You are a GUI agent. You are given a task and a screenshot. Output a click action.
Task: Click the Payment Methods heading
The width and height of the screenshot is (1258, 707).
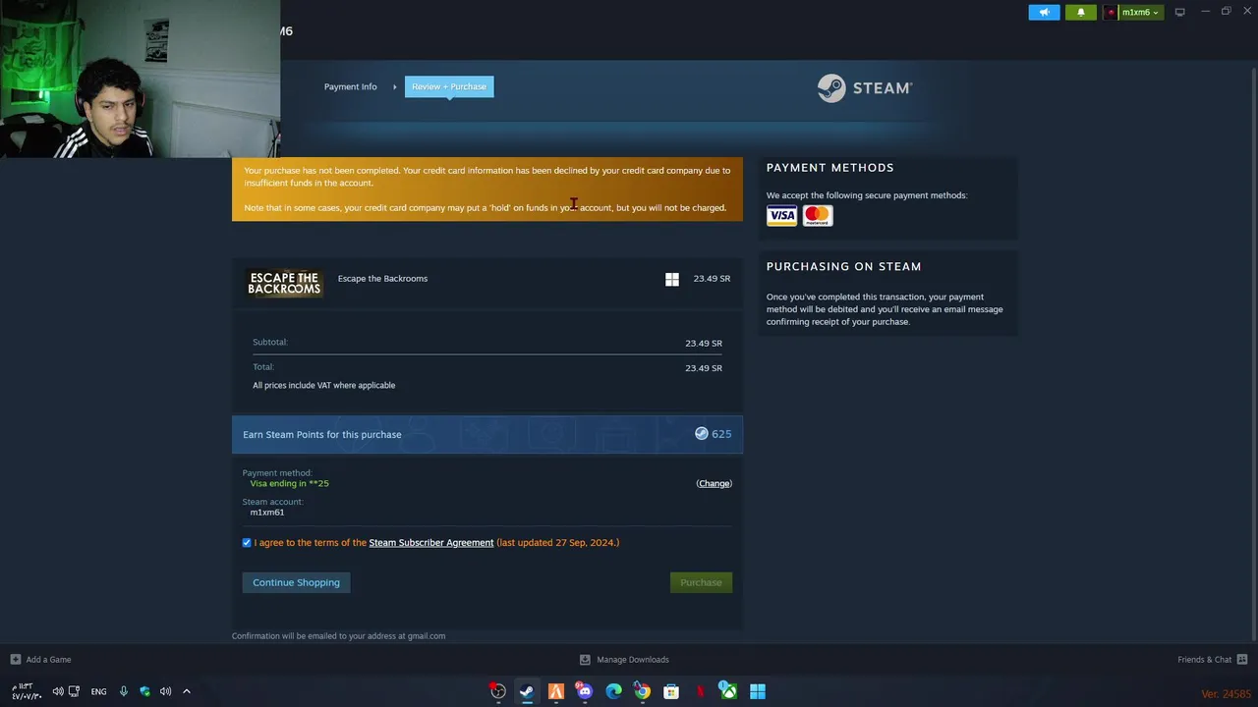coord(829,168)
